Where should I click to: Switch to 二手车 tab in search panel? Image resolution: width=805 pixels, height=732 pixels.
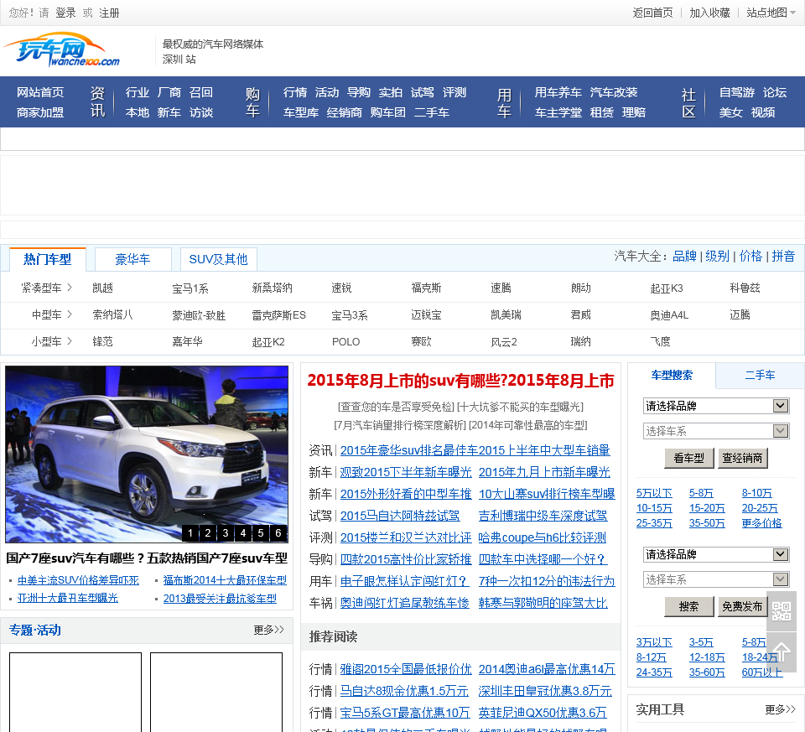[x=760, y=376]
